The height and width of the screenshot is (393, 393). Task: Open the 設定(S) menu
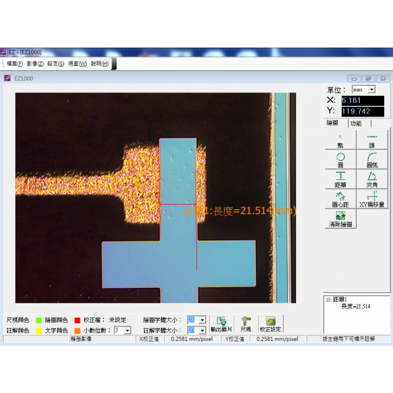click(x=56, y=63)
